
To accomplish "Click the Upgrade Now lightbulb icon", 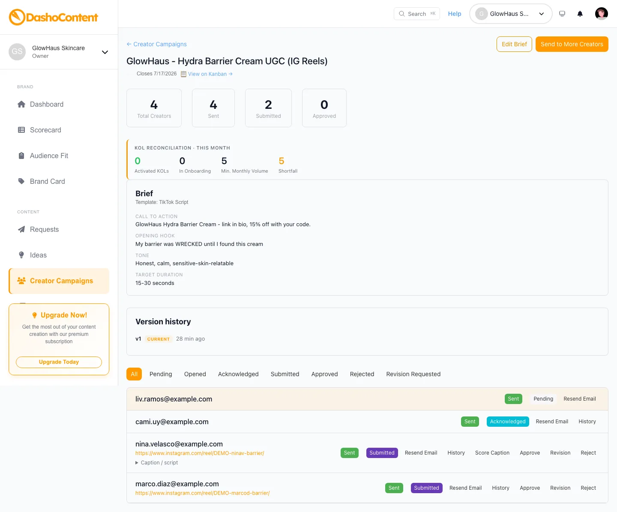I will click(x=35, y=315).
